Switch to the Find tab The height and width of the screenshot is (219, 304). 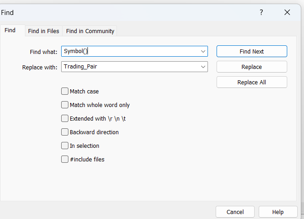tap(10, 30)
